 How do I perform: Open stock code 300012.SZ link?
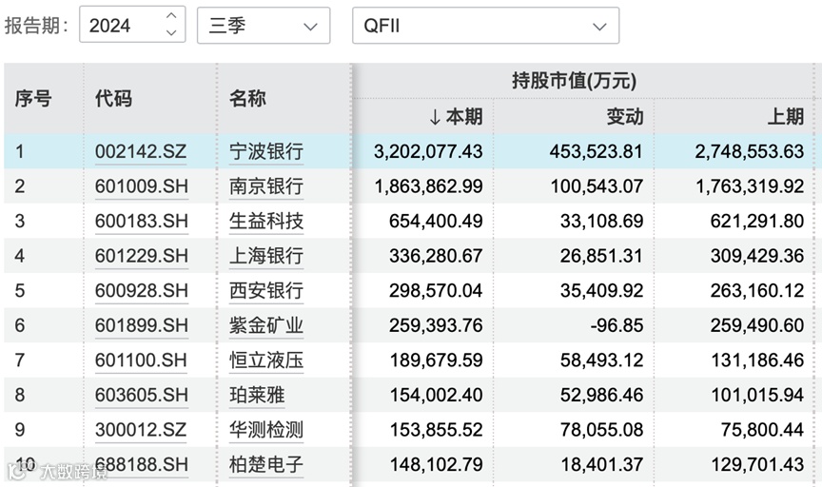pyautogui.click(x=141, y=429)
